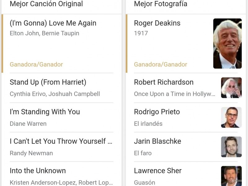Screen dimensions: 248x186
Task: Open Roger Deakins portrait photo
Action: [227, 43]
